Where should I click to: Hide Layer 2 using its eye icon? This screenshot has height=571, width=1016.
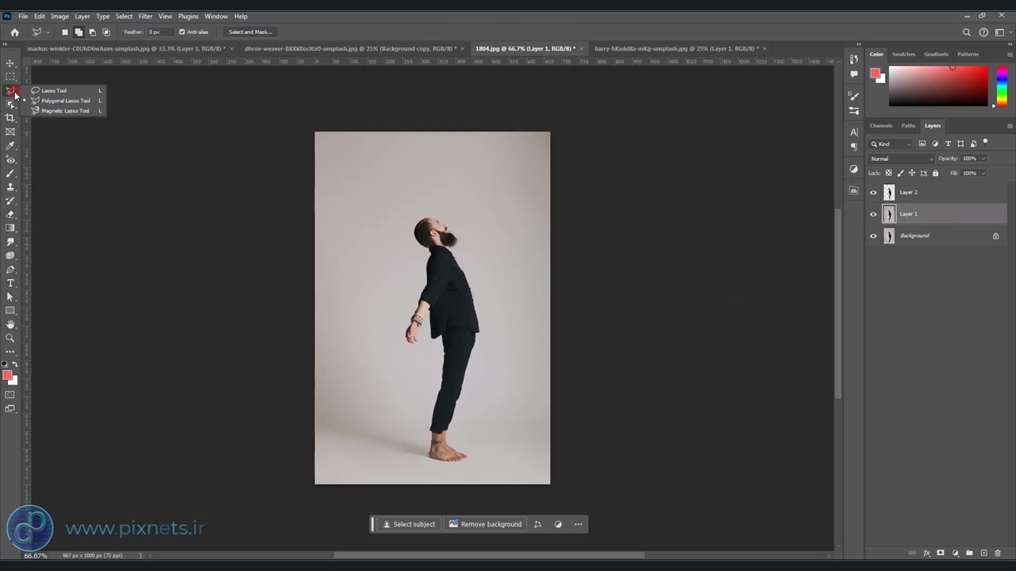[874, 192]
